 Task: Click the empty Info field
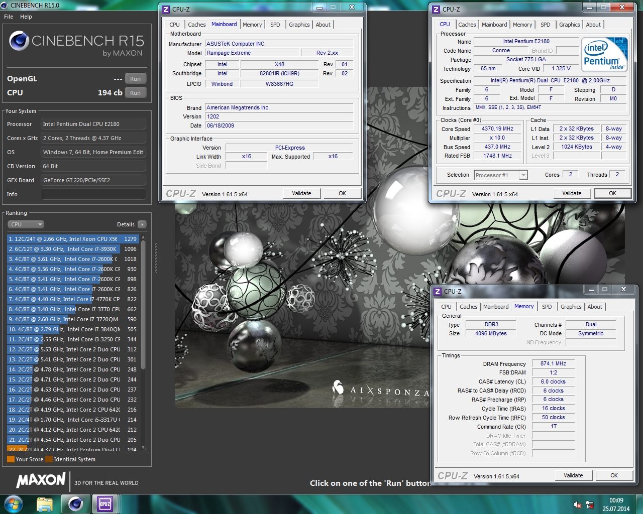coord(93,194)
